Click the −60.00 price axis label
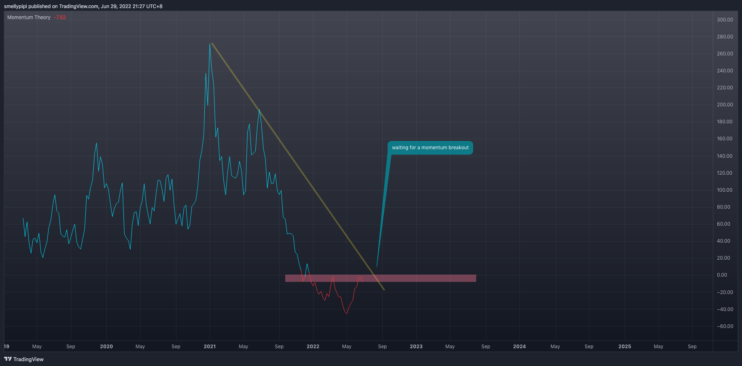 725,326
